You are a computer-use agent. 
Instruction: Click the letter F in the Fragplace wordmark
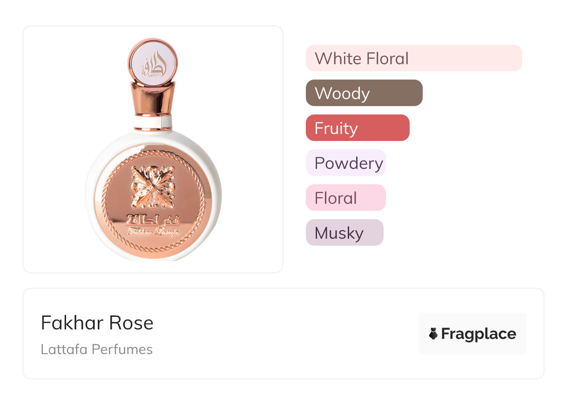[445, 334]
